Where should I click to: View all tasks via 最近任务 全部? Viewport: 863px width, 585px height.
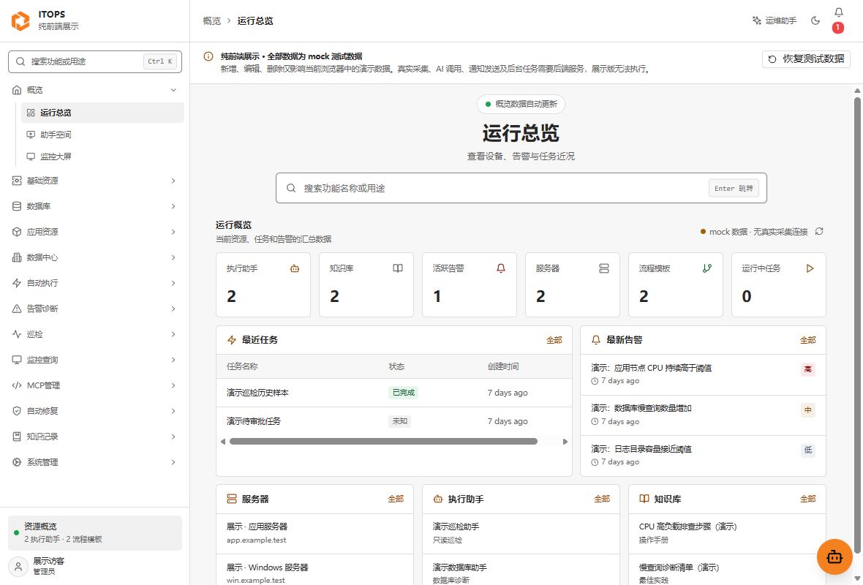[554, 340]
